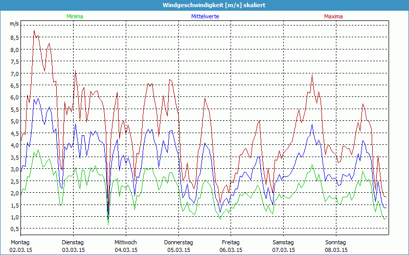Click the 1,5 y-axis value
Screen dimensions: 409x255
click(x=14, y=205)
